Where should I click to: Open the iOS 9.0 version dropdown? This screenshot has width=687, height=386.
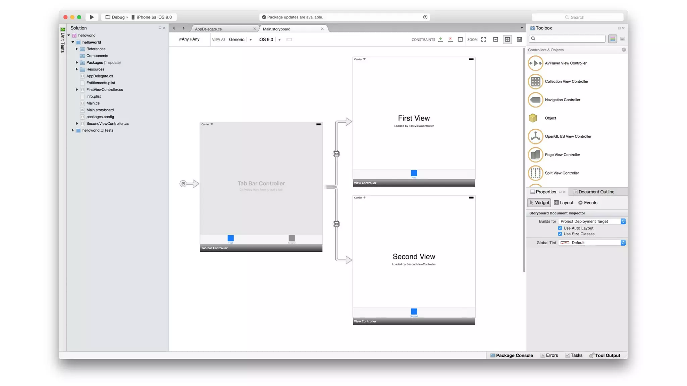point(279,40)
